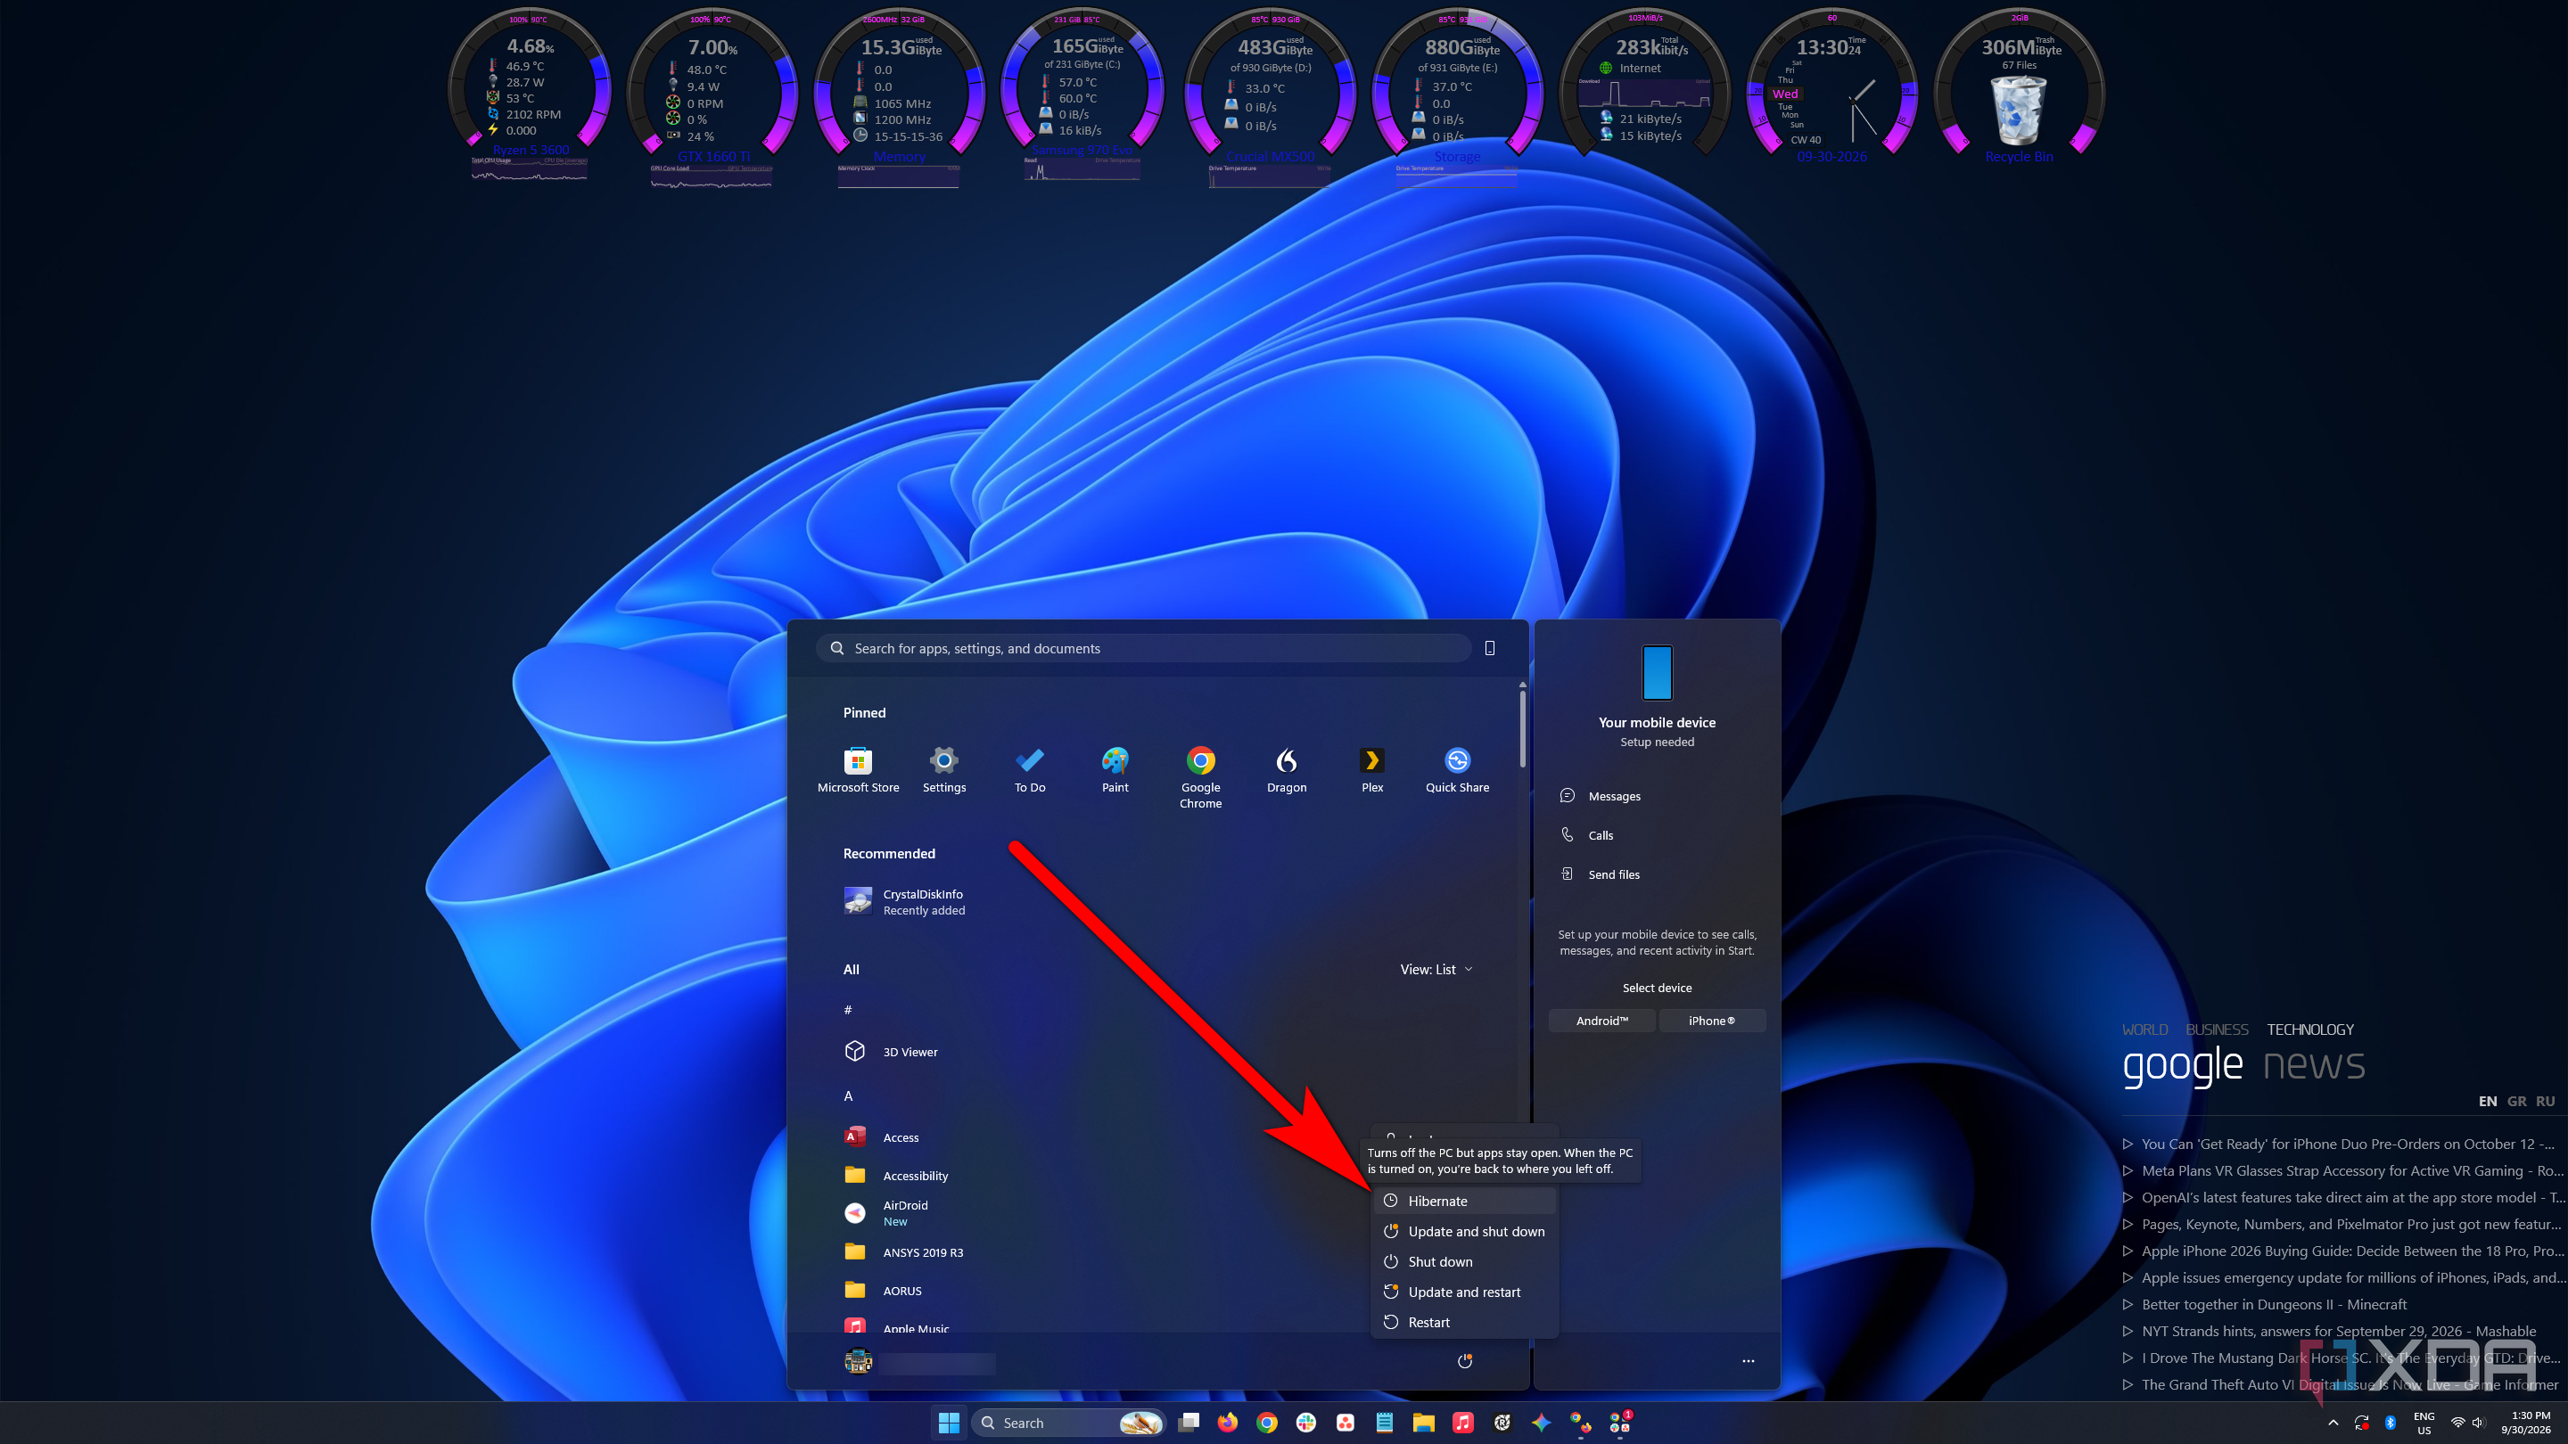The height and width of the screenshot is (1444, 2568).
Task: Select Restart from the power menu
Action: 1463,1321
